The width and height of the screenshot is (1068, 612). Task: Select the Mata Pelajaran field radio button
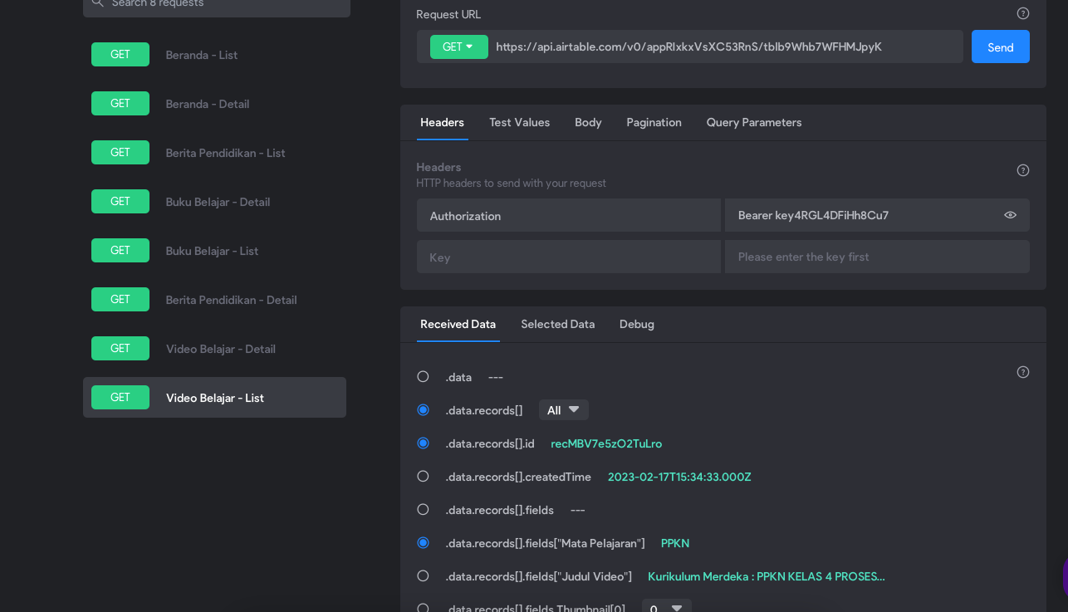(423, 543)
